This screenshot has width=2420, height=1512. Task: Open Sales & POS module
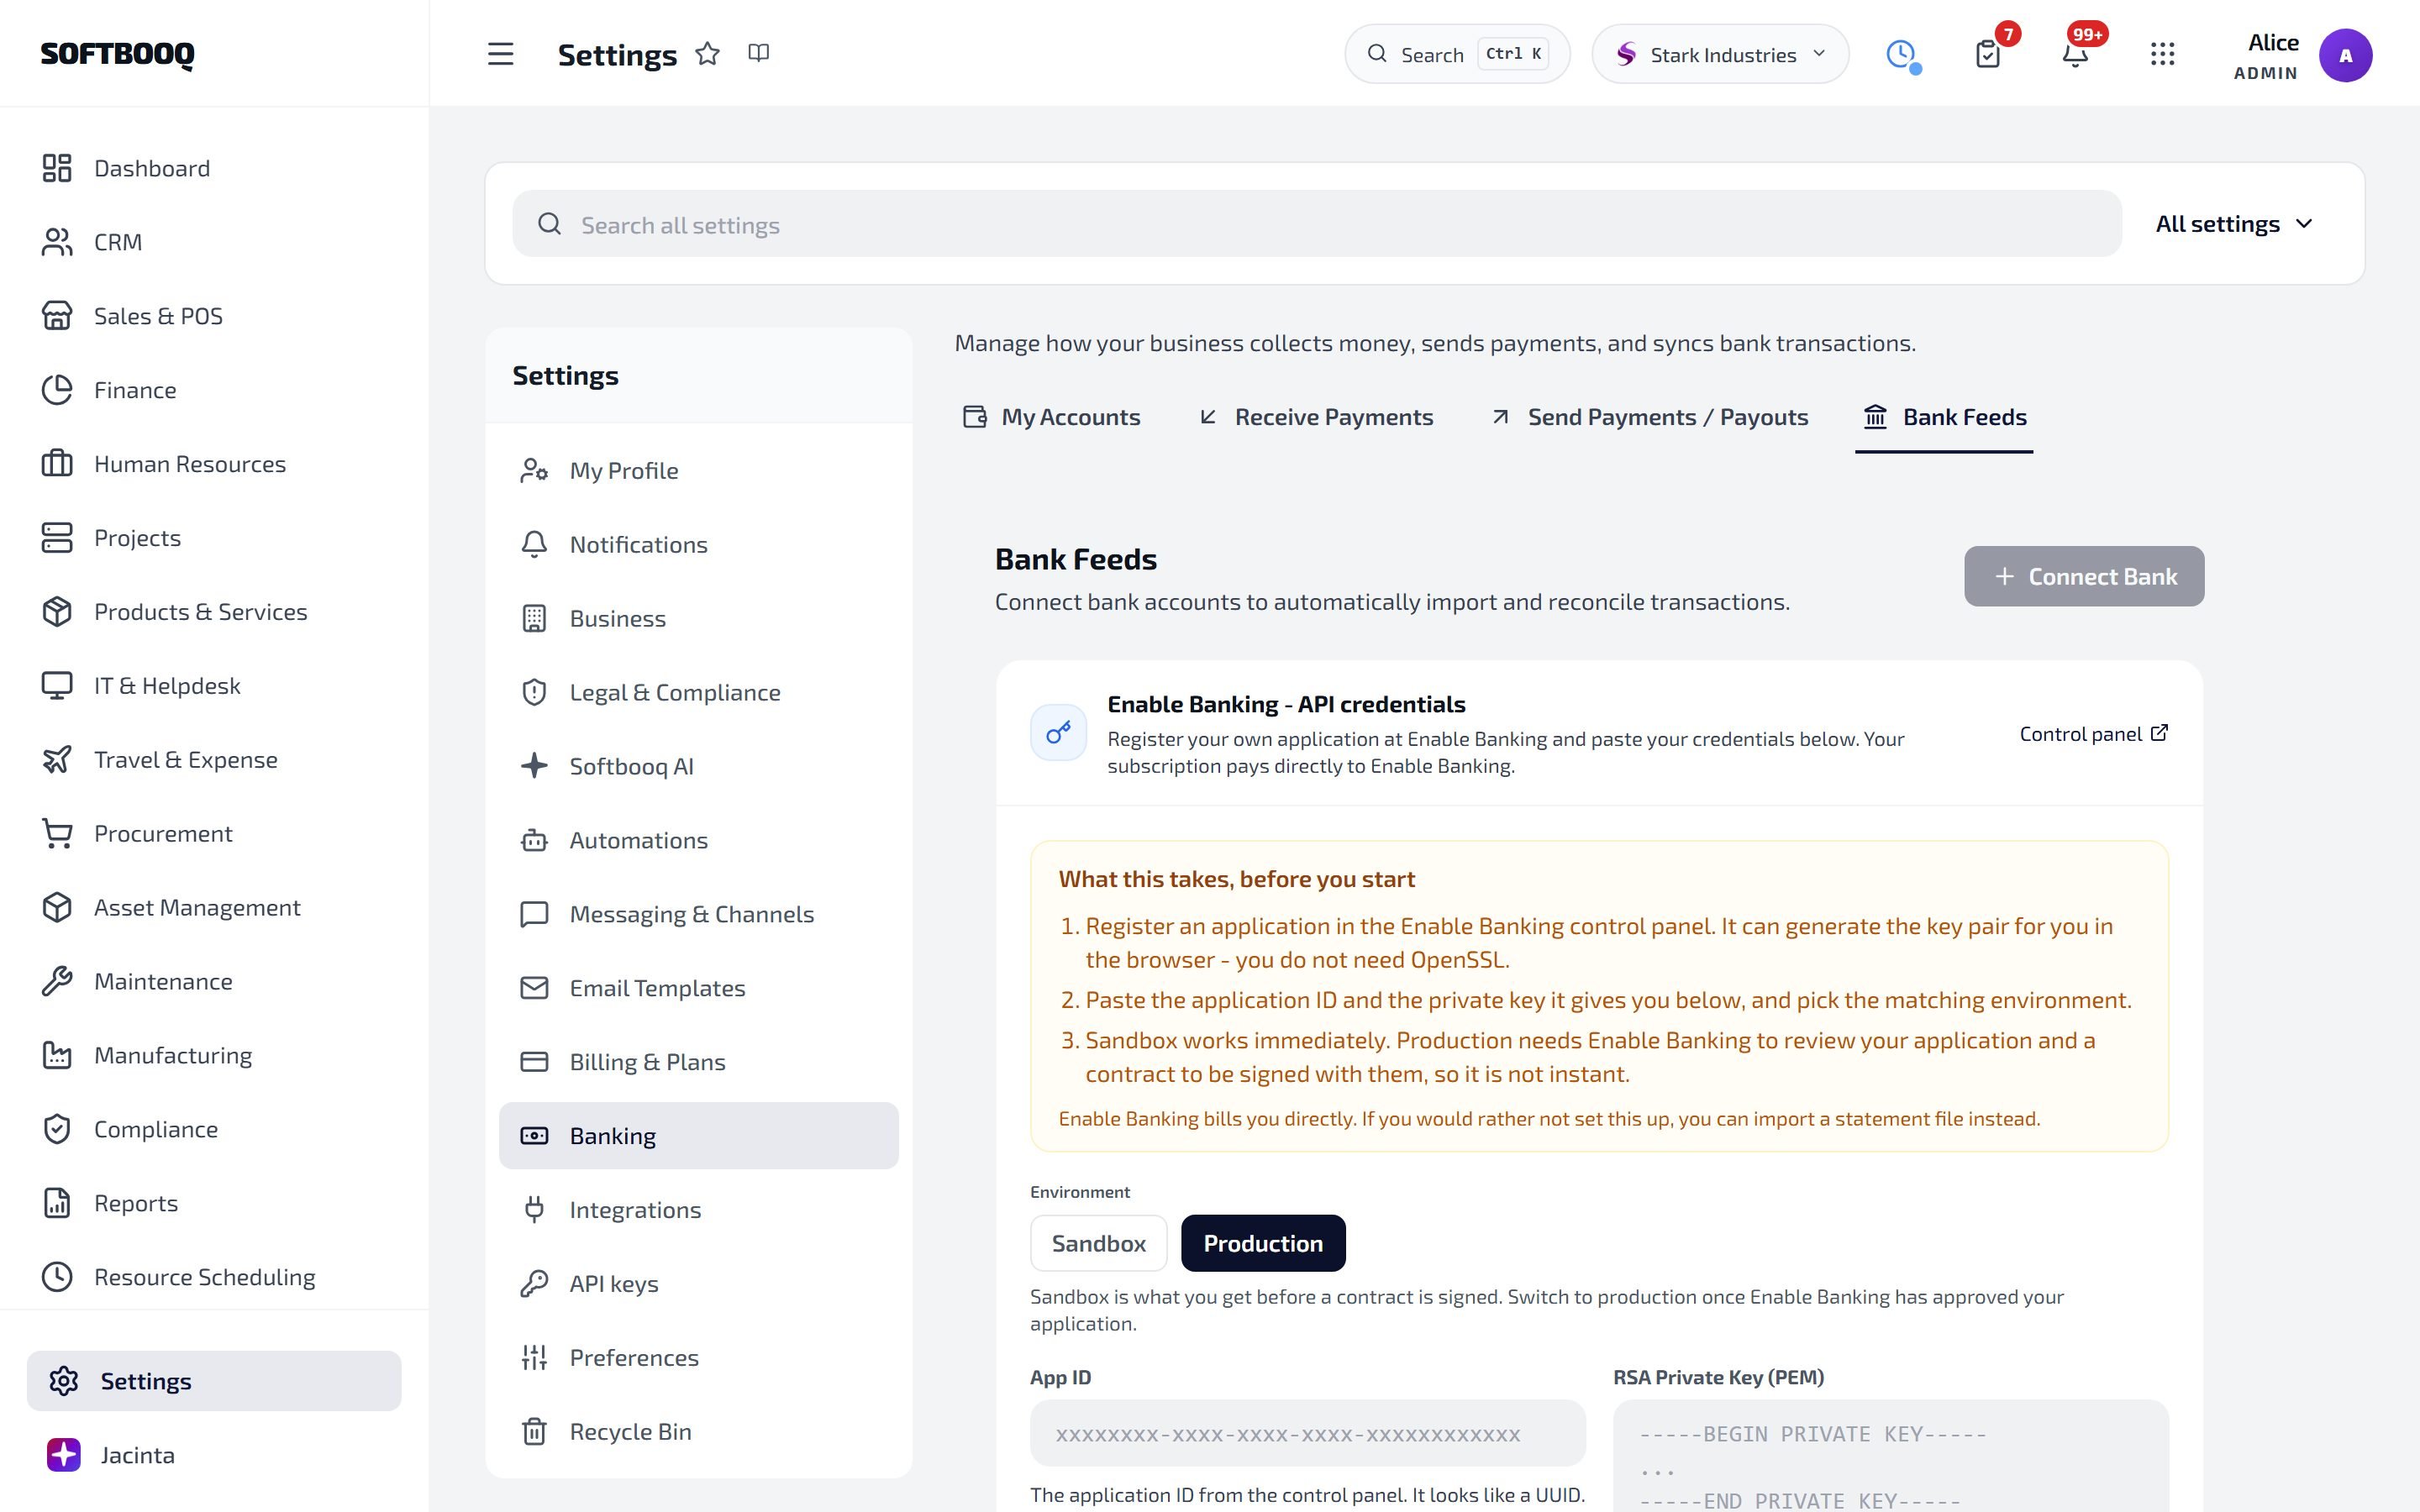coord(215,316)
